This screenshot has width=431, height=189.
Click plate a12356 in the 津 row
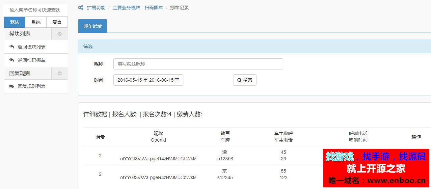pos(225,159)
